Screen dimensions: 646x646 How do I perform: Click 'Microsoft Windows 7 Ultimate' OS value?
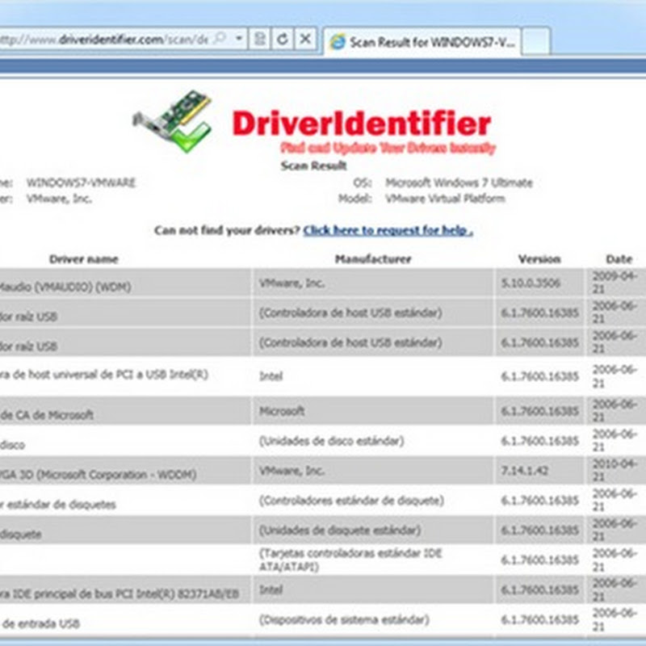(x=459, y=182)
